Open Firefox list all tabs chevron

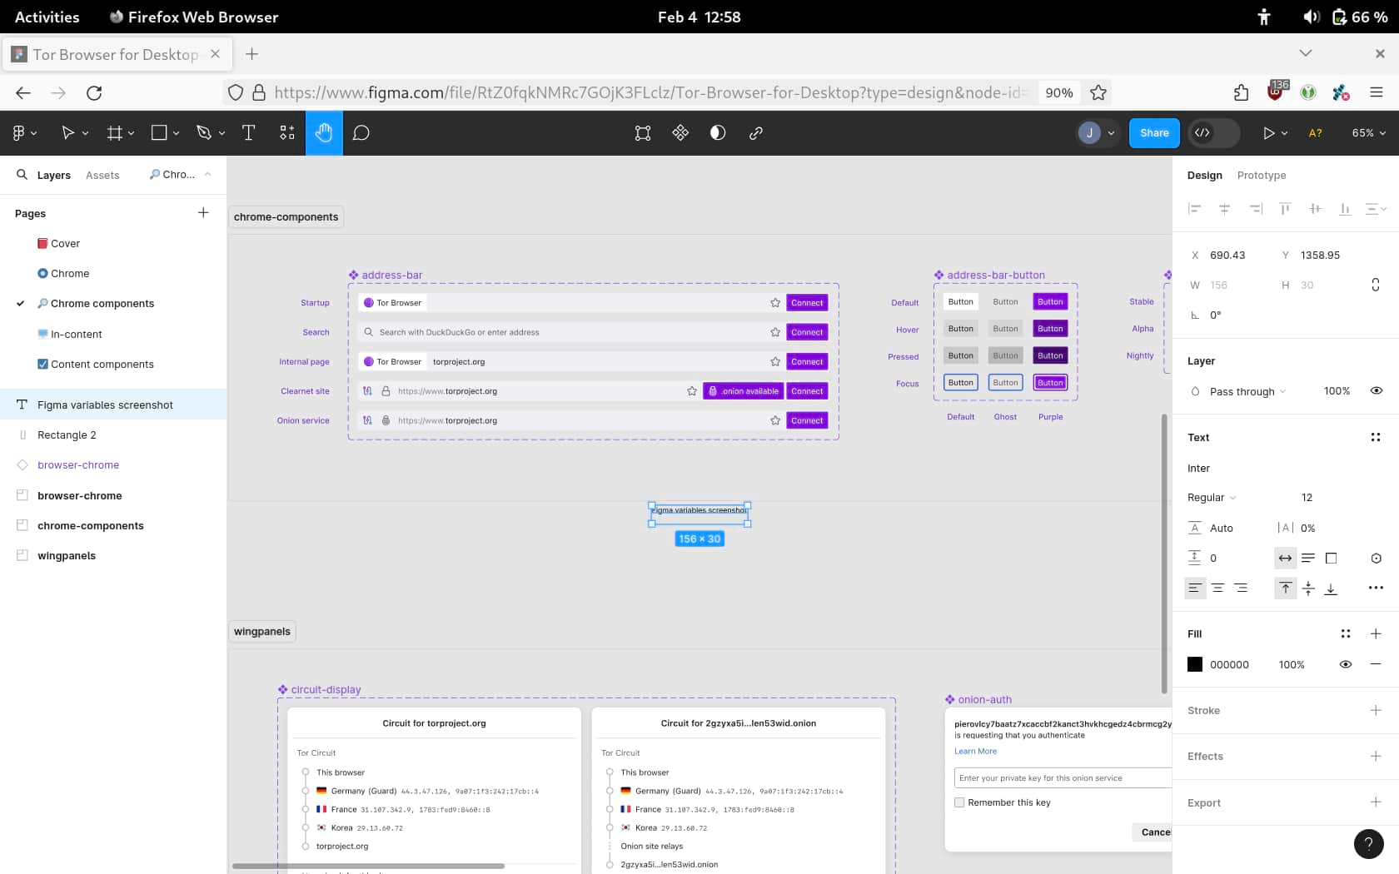[x=1306, y=53]
